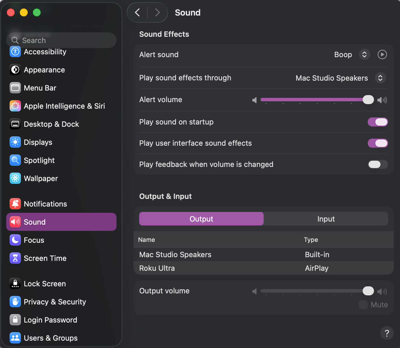This screenshot has width=400, height=348.
Task: Click the Alert volume slider knob
Action: [x=368, y=100]
